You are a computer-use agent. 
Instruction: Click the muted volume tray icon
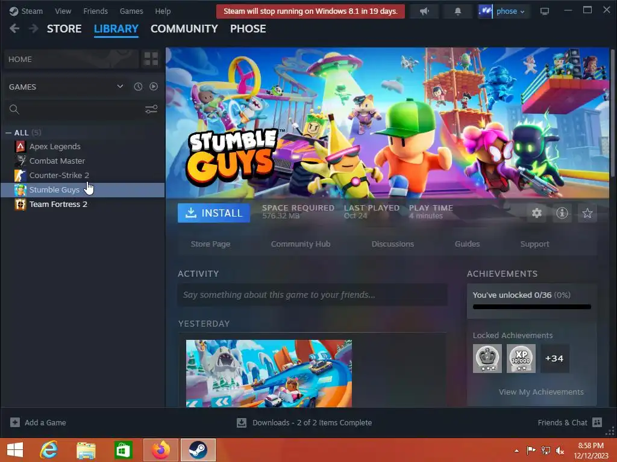click(x=560, y=451)
